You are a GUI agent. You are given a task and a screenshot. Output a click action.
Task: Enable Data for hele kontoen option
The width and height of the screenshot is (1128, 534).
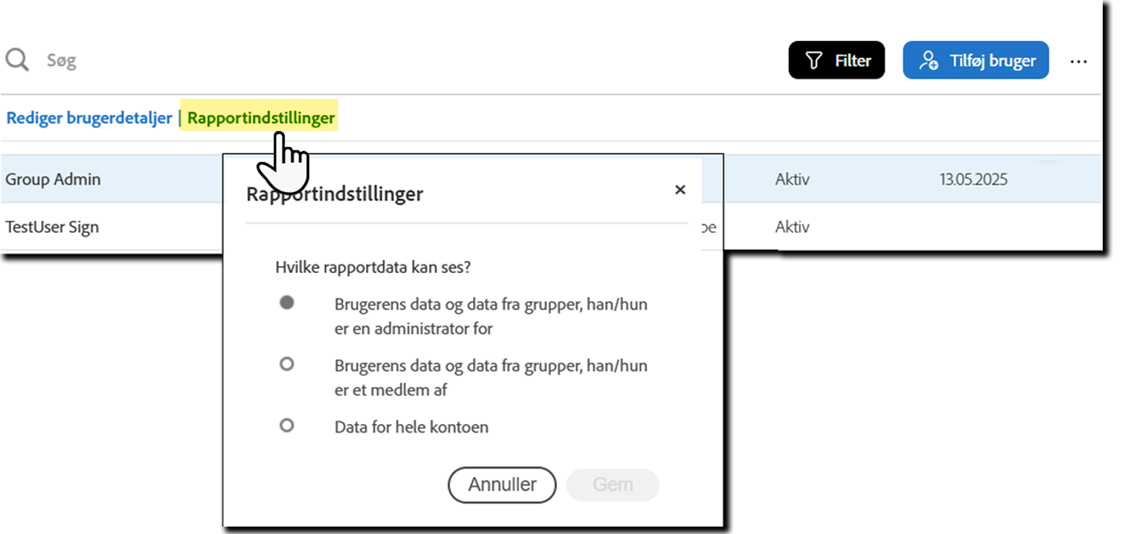pos(287,425)
